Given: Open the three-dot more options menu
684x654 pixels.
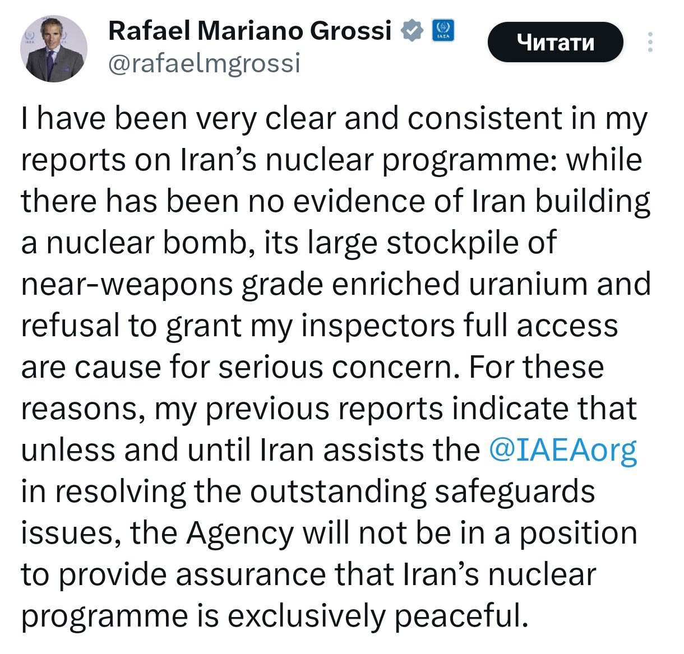Looking at the screenshot, I should 650,42.
